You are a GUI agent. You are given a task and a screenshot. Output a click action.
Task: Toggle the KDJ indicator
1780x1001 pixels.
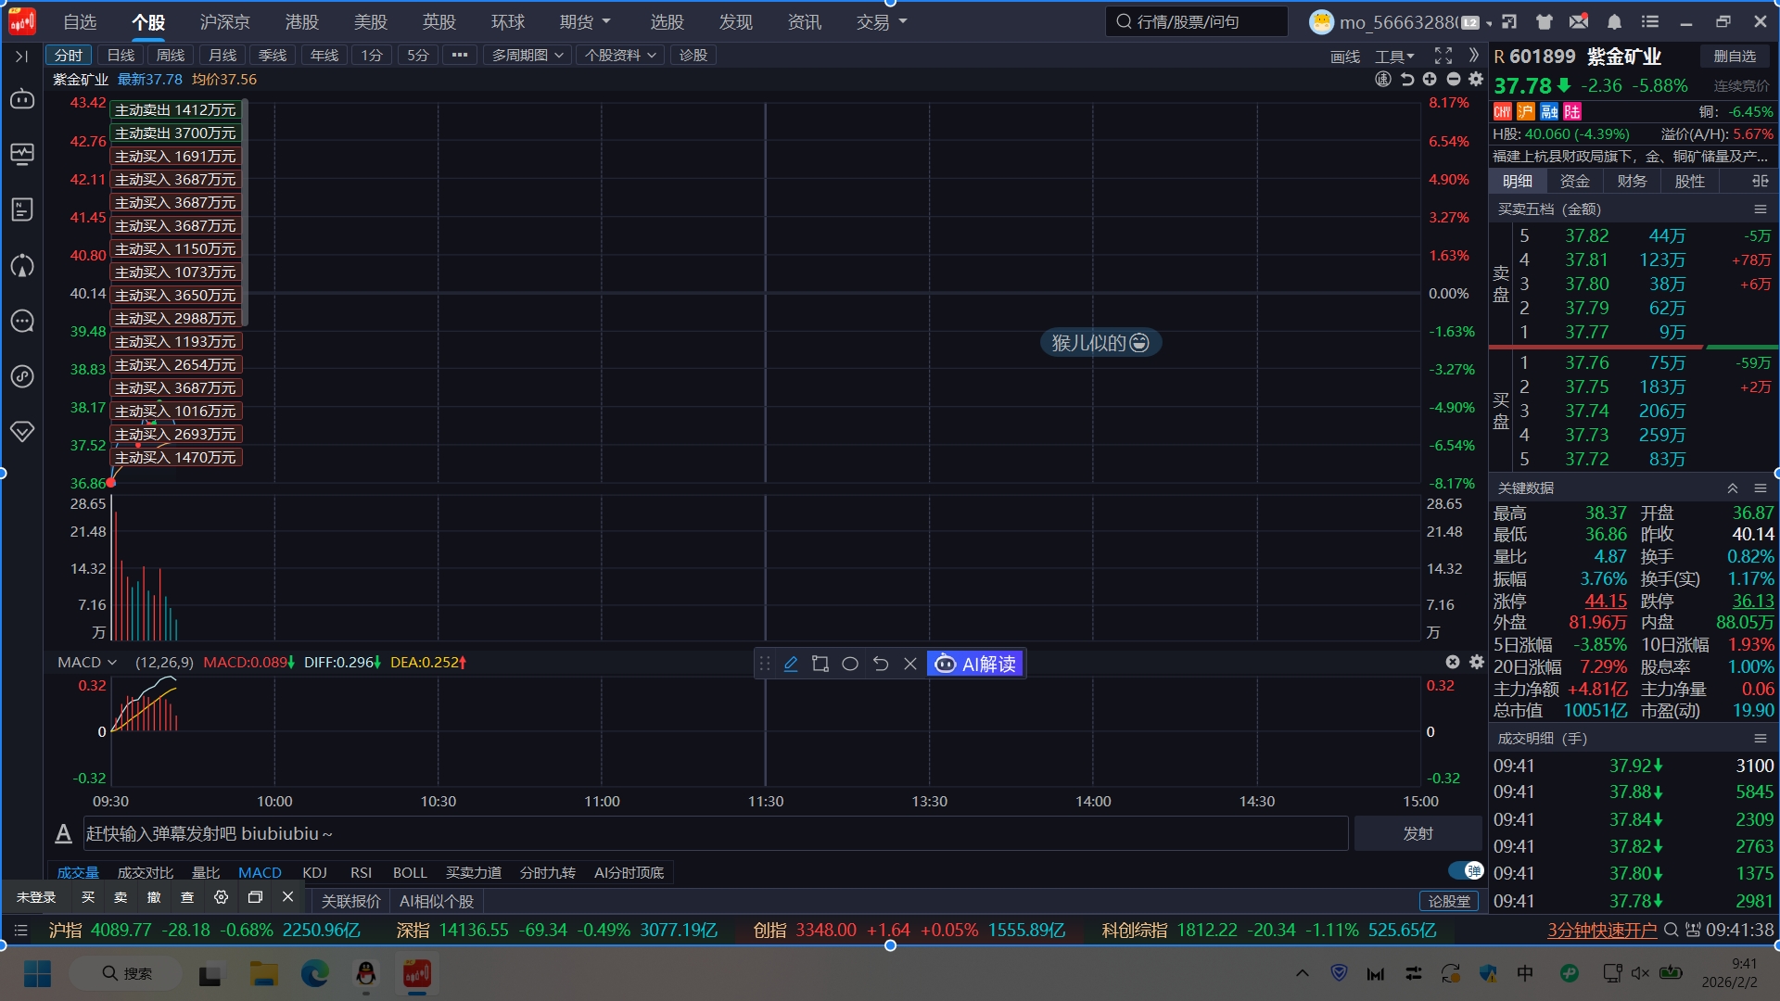pos(314,872)
